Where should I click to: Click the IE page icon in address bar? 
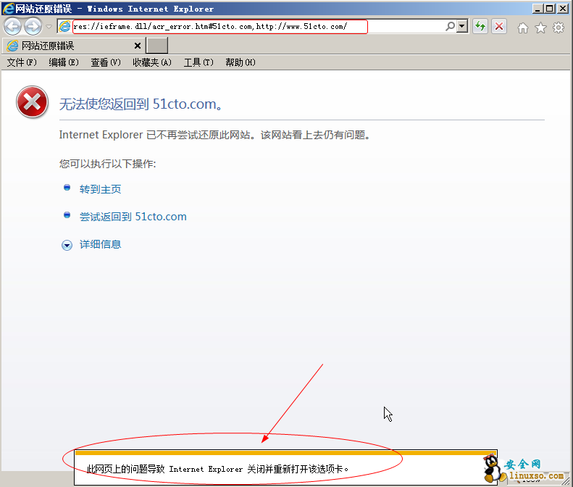pos(64,26)
